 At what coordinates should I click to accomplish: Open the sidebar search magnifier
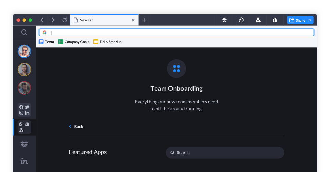pyautogui.click(x=24, y=32)
